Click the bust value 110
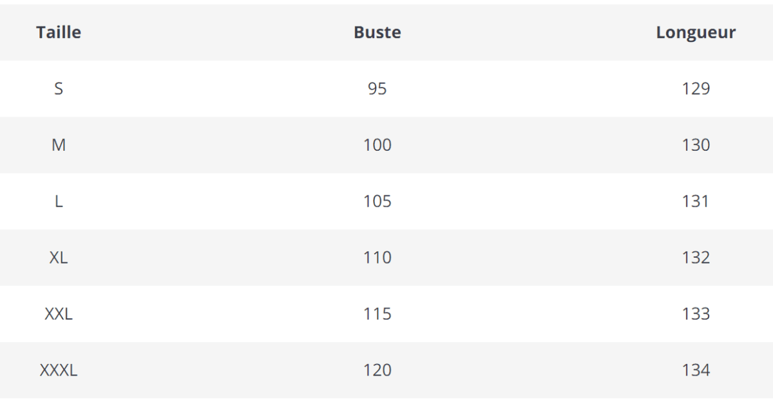The width and height of the screenshot is (773, 404). (x=377, y=258)
